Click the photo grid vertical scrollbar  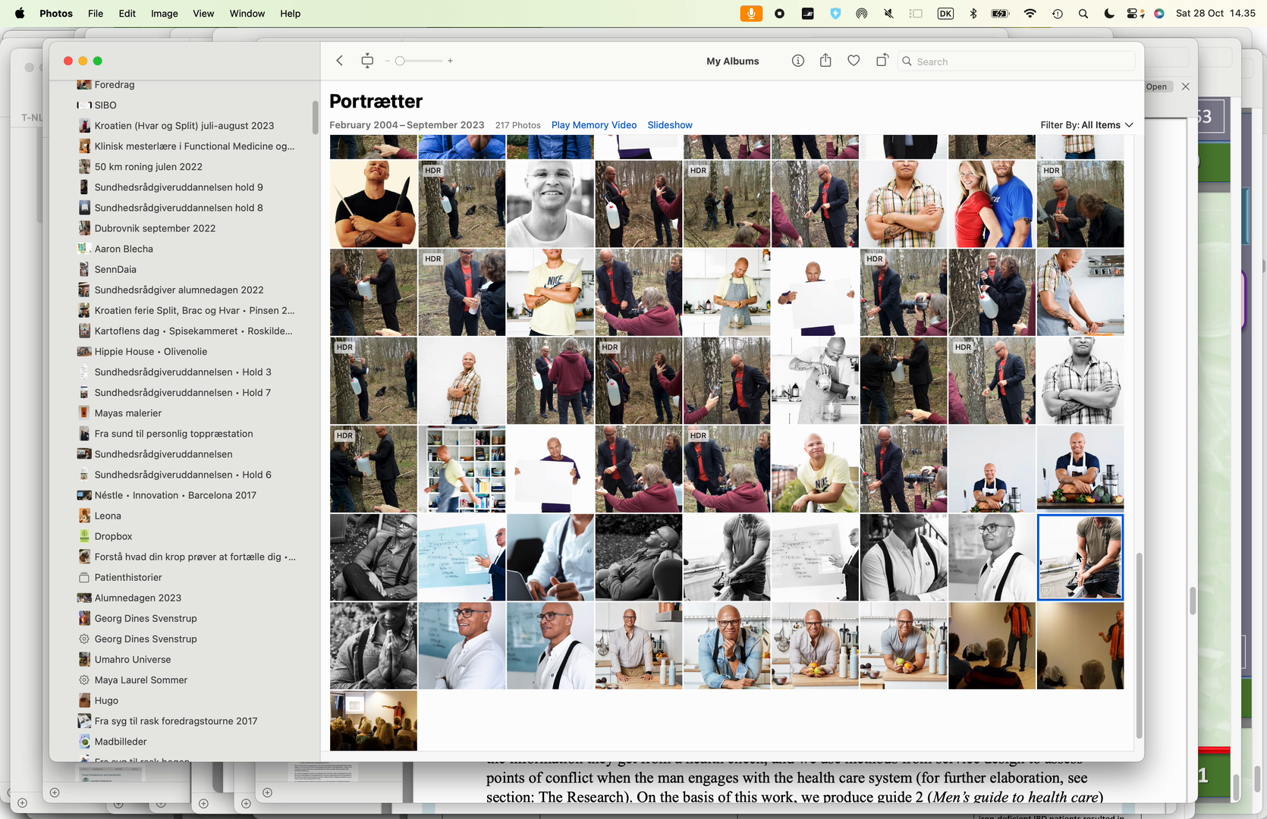tap(1139, 645)
